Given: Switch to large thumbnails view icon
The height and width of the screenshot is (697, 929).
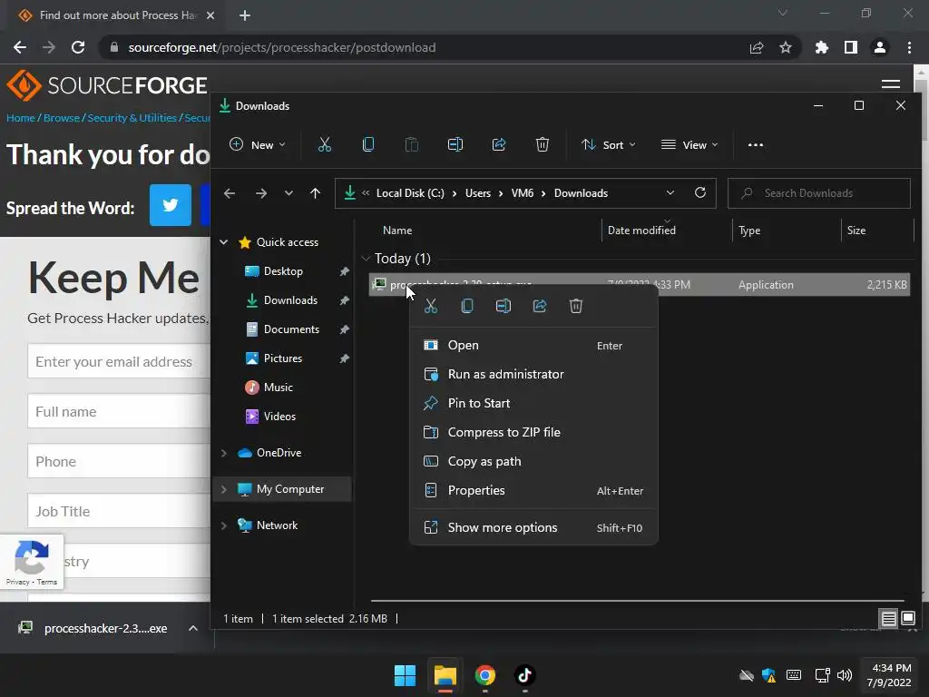Looking at the screenshot, I should tap(907, 619).
